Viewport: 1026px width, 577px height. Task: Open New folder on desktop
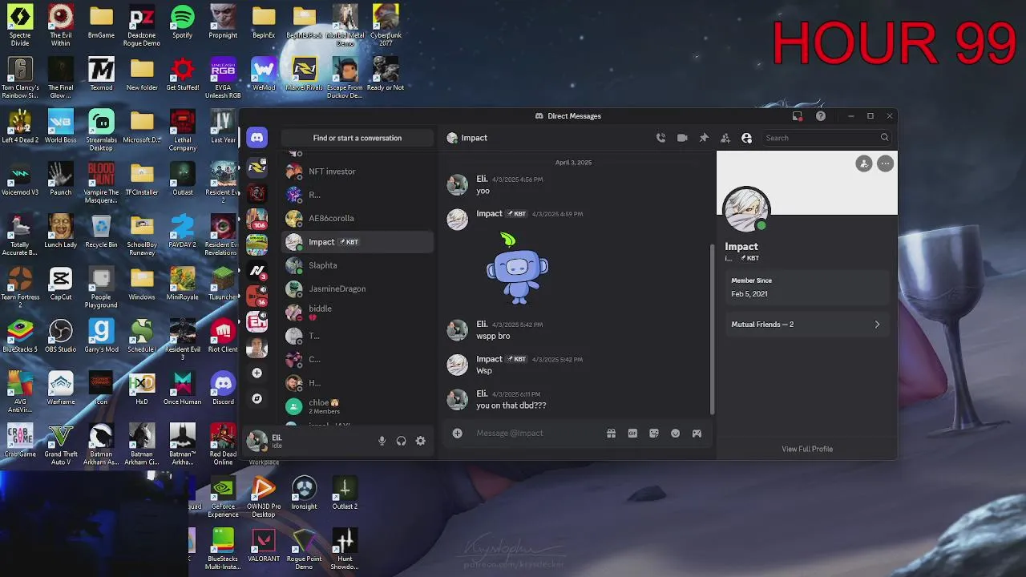tap(142, 75)
